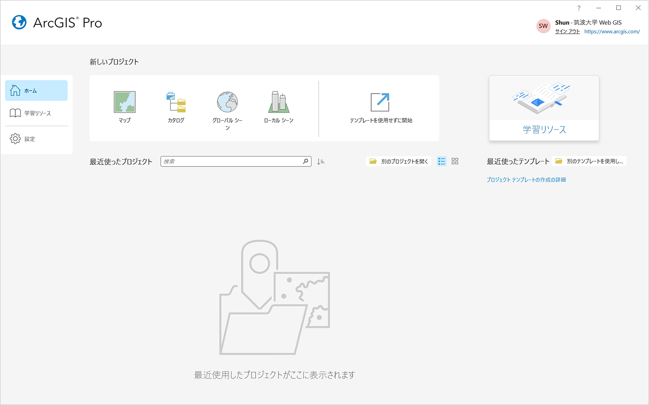Close the ArcGIS Pro window
This screenshot has width=649, height=405.
tap(638, 8)
